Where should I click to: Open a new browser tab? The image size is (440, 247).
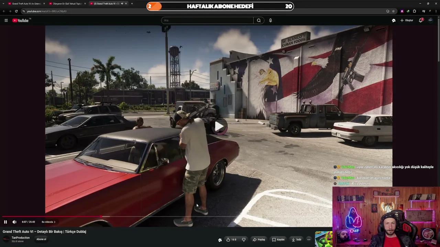coord(132,3)
